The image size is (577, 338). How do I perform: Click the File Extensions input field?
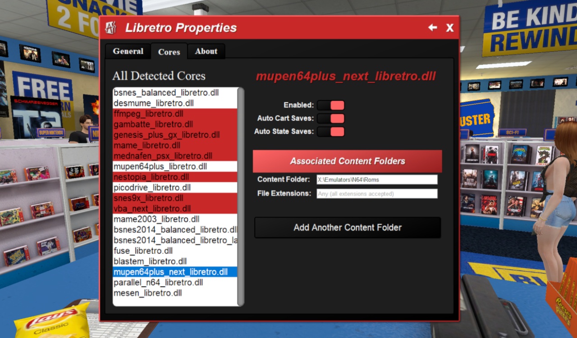[376, 193]
